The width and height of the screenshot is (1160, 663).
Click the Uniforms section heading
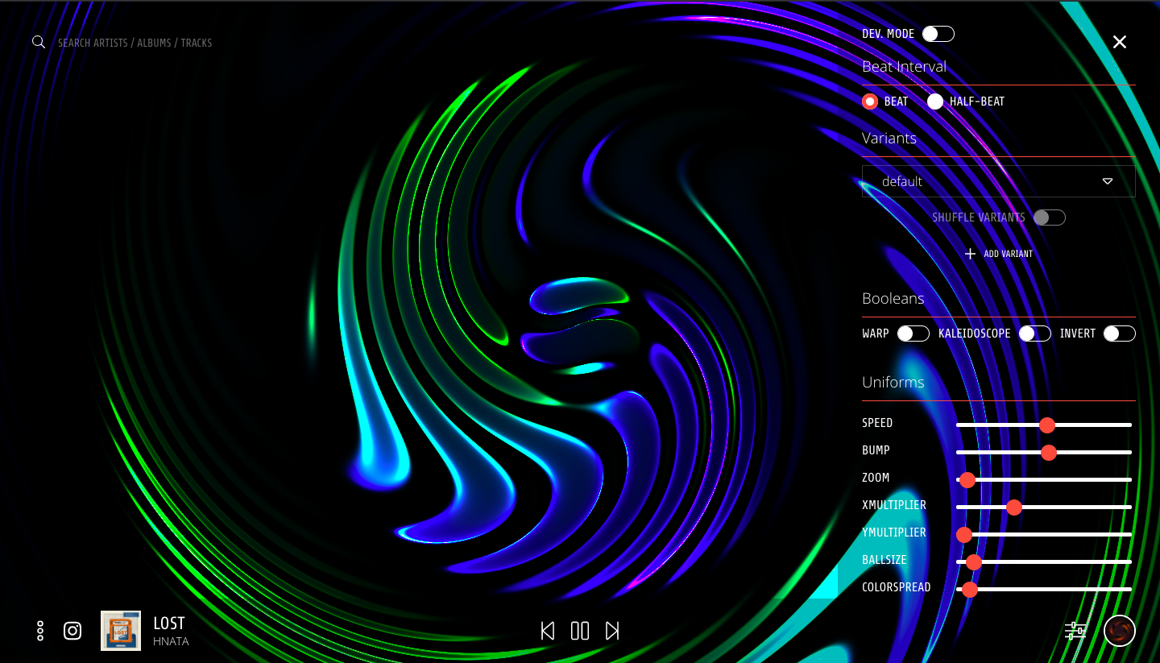pos(893,382)
